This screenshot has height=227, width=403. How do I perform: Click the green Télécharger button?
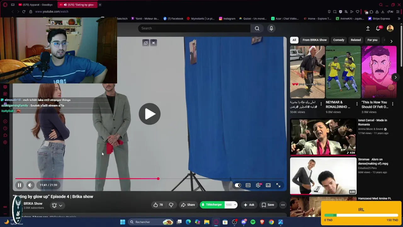(x=212, y=205)
